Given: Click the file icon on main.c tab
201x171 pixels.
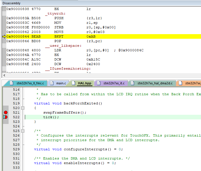Looking at the screenshot, I should pyautogui.click(x=52, y=83).
